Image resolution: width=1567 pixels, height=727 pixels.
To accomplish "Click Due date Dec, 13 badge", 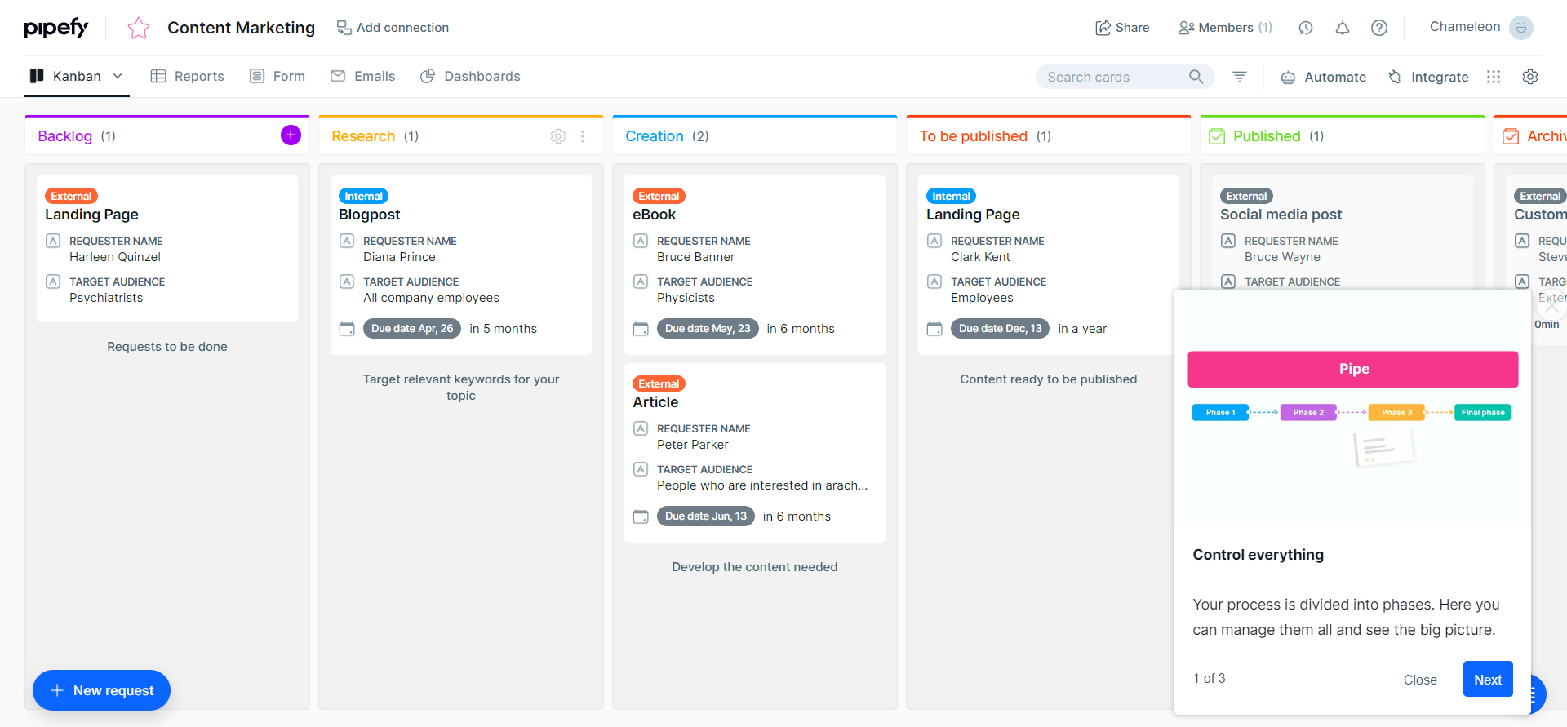I will [x=1000, y=329].
